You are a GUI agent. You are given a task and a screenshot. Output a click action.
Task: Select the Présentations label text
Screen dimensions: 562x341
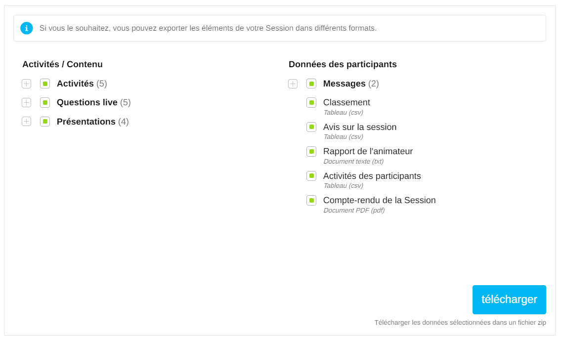(x=86, y=122)
